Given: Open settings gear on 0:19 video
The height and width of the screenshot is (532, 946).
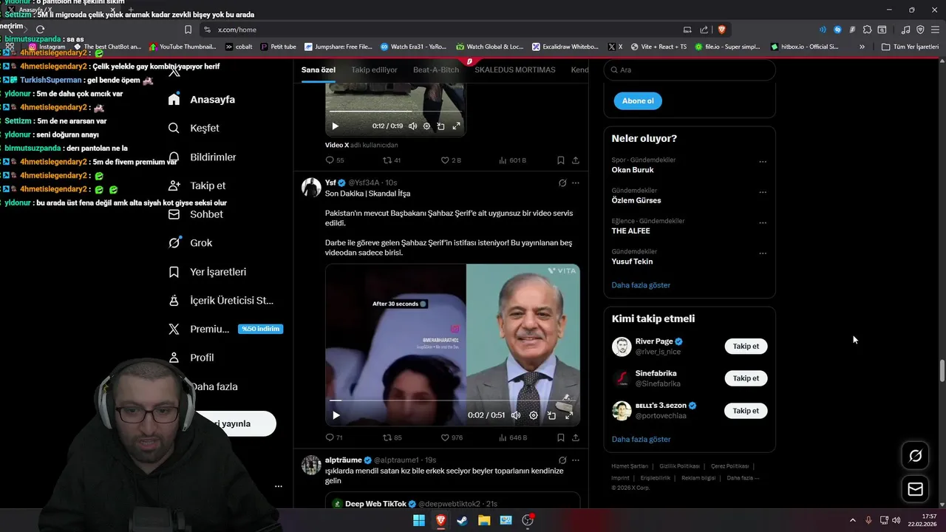Looking at the screenshot, I should (426, 126).
